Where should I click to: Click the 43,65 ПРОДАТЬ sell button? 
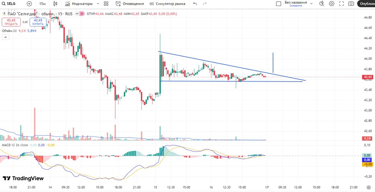(11, 22)
